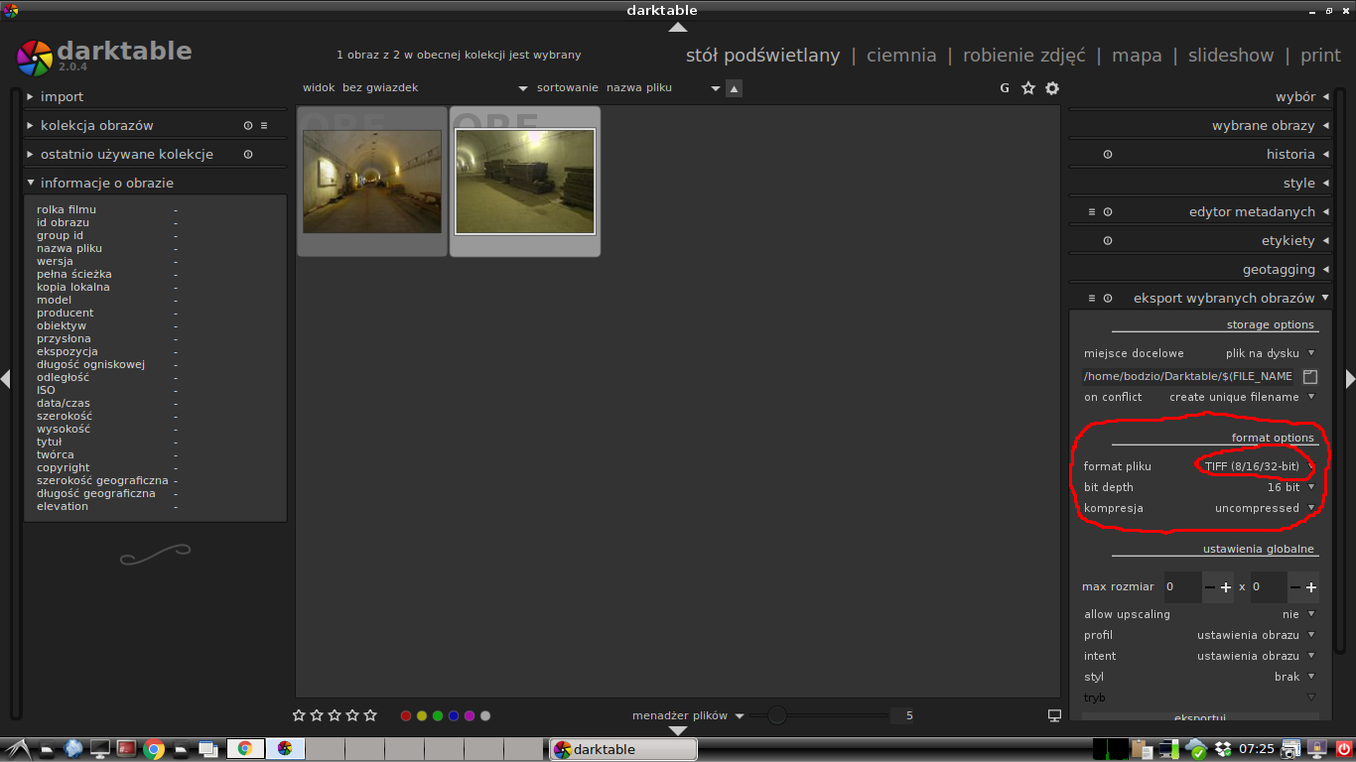
Task: Open Chrome from the taskbar
Action: 153,749
